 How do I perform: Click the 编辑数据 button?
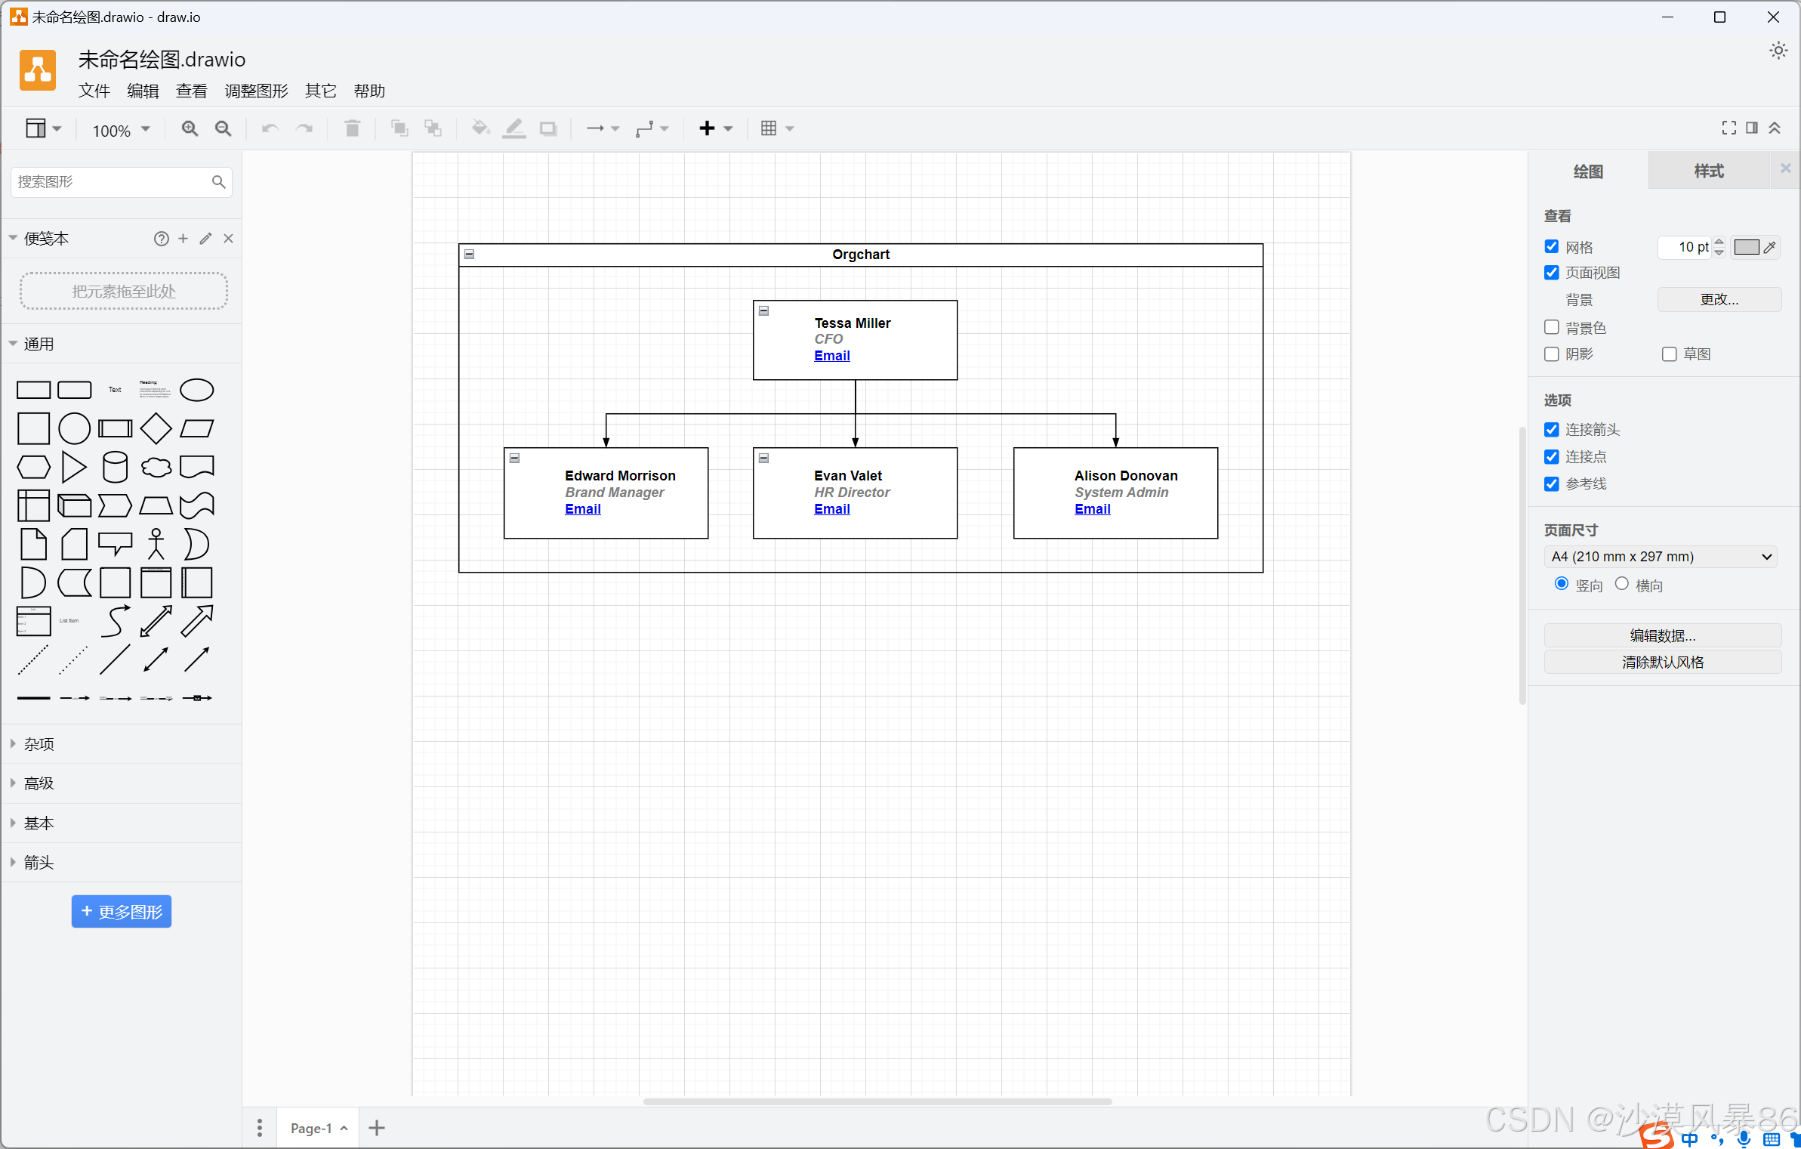click(1662, 635)
